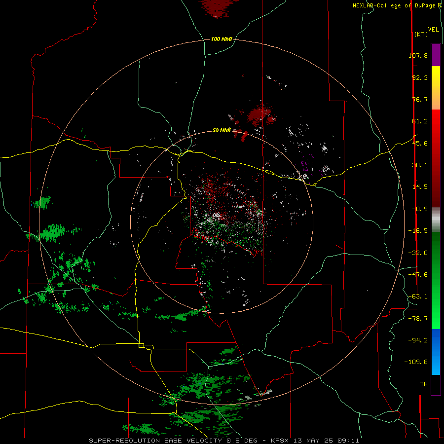Viewport: 444px width, 444px height.
Task: Click the -78.7 velocity scale value
Action: point(418,319)
